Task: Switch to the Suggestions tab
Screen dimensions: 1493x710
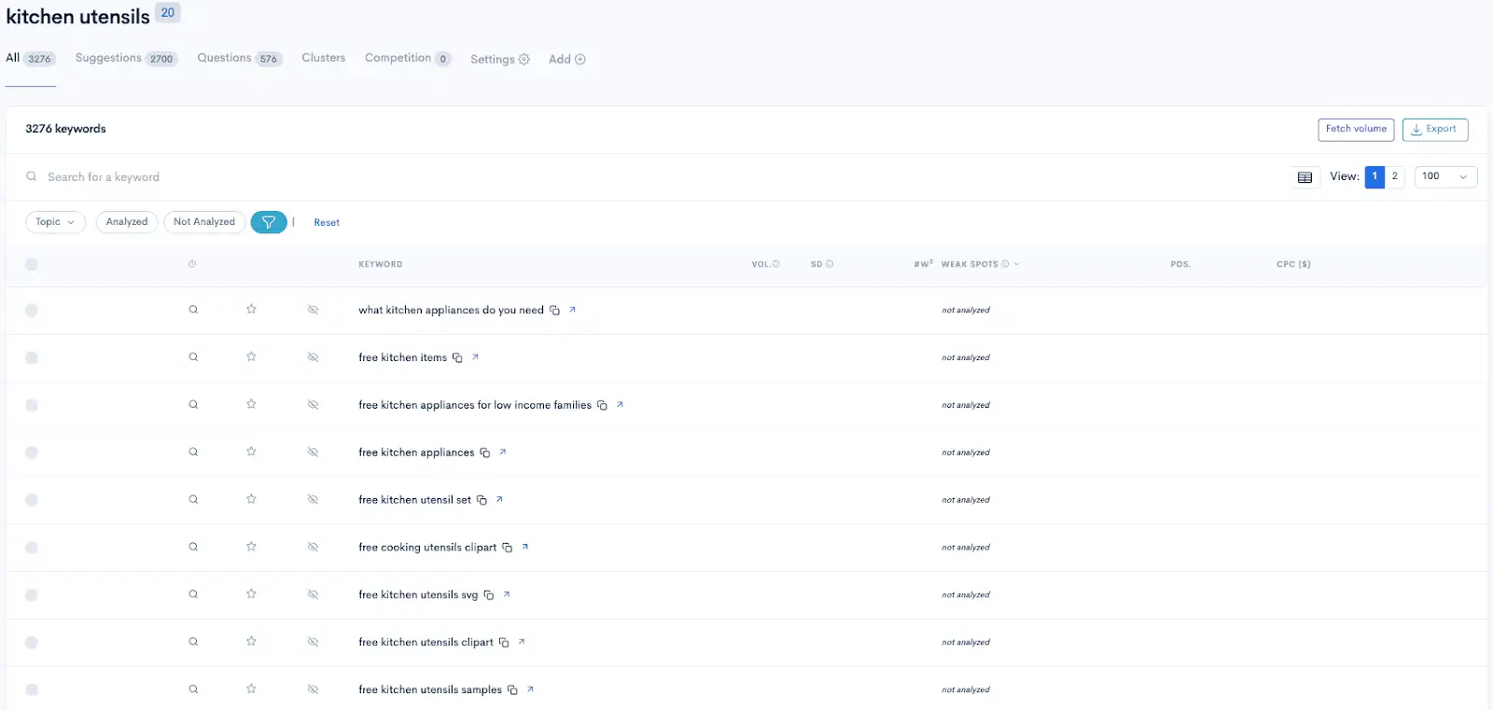Action: tap(126, 58)
